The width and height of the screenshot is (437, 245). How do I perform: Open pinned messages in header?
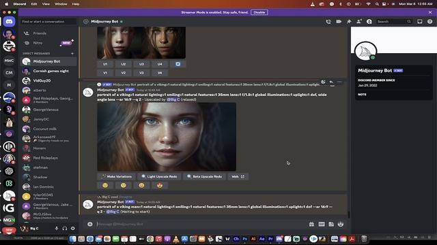click(349, 21)
